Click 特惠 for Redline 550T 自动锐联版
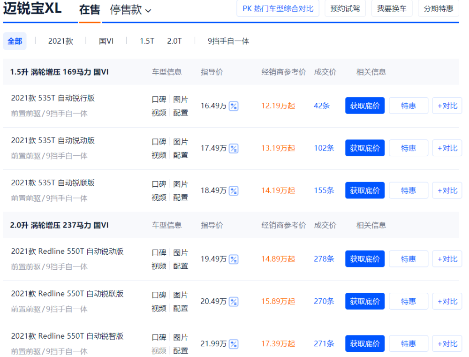The image size is (469, 357). [x=408, y=301]
